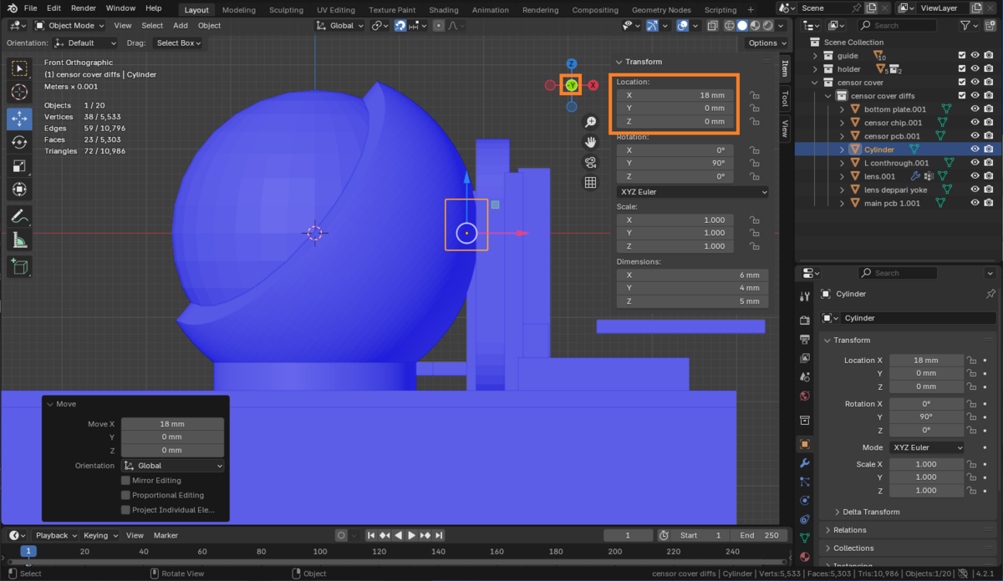Open the timeline Keying menu
The width and height of the screenshot is (1003, 581).
100,535
